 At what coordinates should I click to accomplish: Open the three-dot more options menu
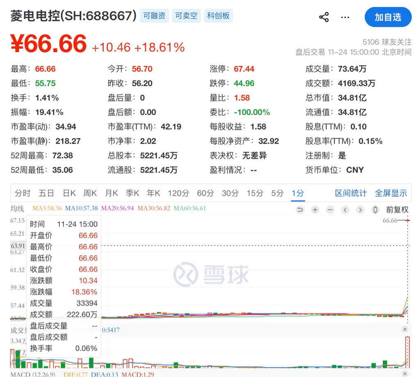coord(345,17)
